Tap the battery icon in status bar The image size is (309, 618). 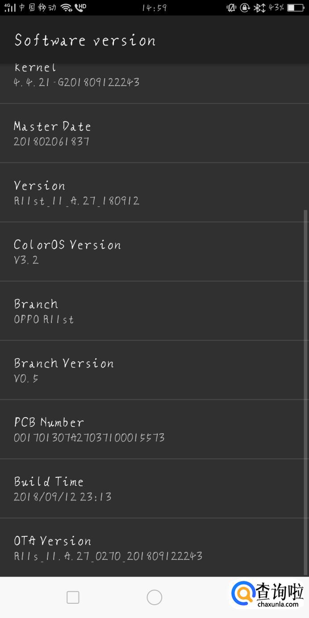(x=296, y=8)
